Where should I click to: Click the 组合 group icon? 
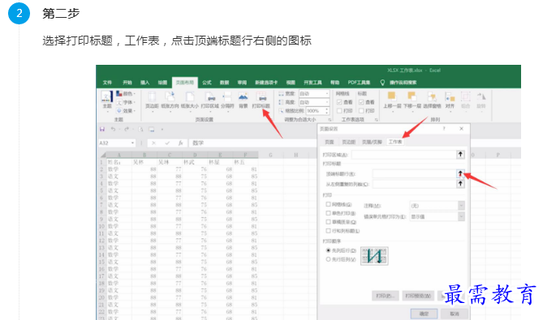click(x=465, y=100)
